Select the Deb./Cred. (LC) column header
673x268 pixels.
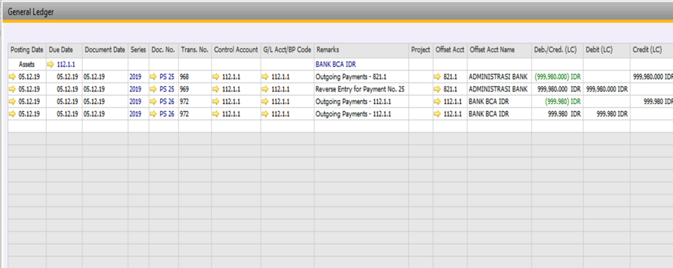557,50
